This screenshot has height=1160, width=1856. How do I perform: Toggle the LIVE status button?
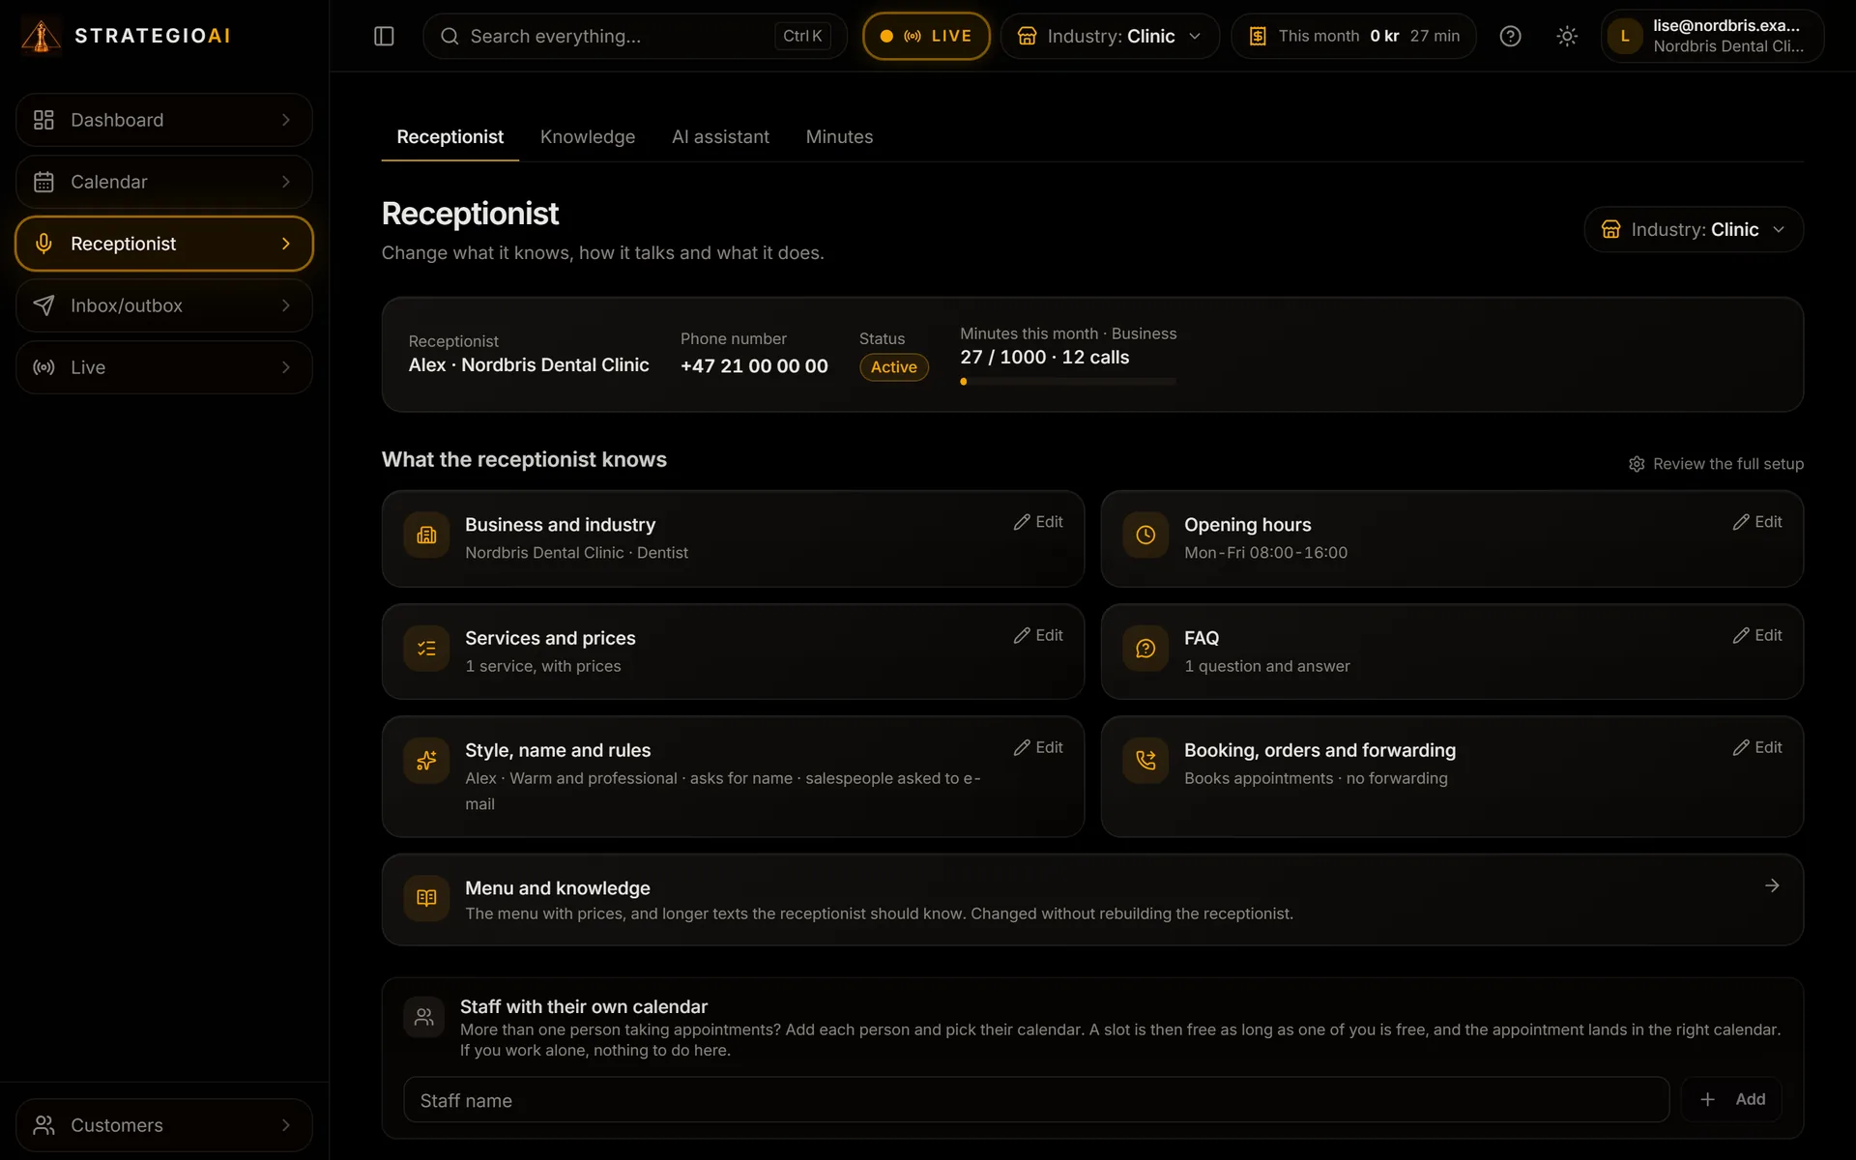pos(926,36)
